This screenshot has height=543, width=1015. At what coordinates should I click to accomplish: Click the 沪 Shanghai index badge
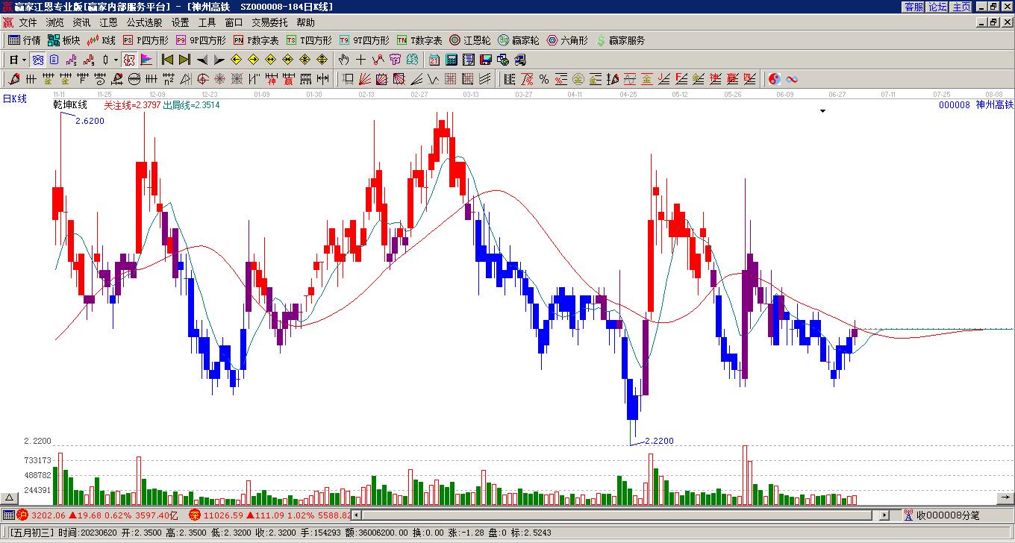click(22, 515)
